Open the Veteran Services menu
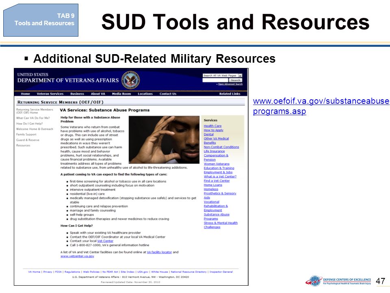Screen dimensions: 390x293 [x=50, y=94]
